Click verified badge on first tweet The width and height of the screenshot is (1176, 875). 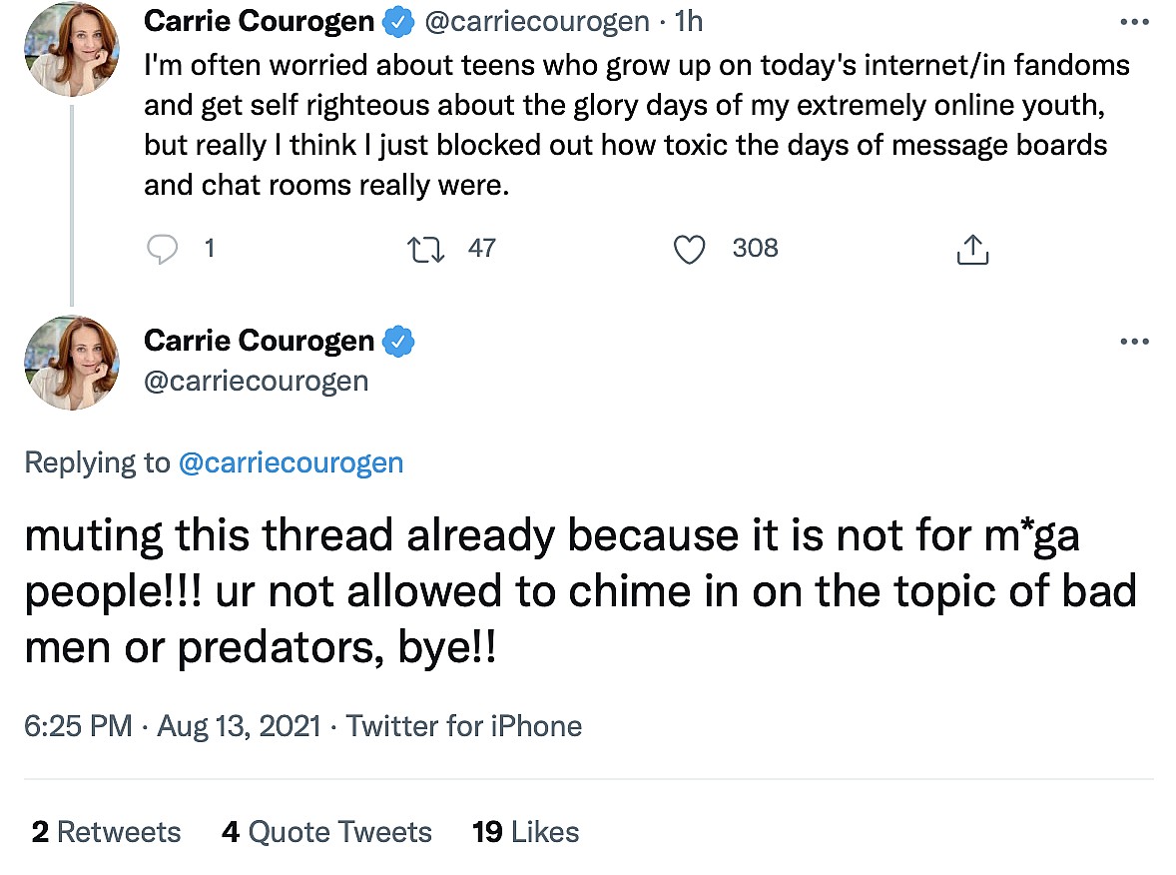(x=399, y=20)
